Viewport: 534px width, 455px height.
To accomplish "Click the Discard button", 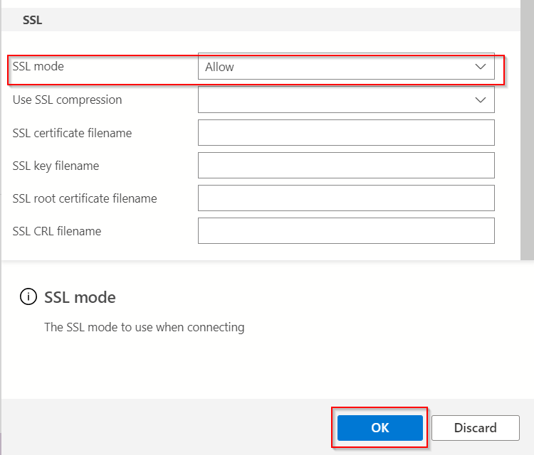I will point(475,428).
